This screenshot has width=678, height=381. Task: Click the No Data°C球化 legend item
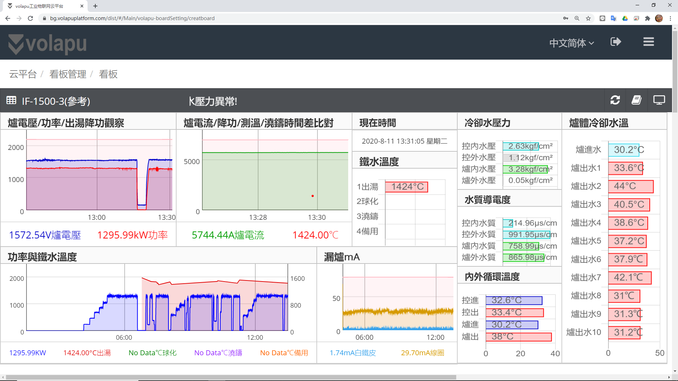(153, 353)
